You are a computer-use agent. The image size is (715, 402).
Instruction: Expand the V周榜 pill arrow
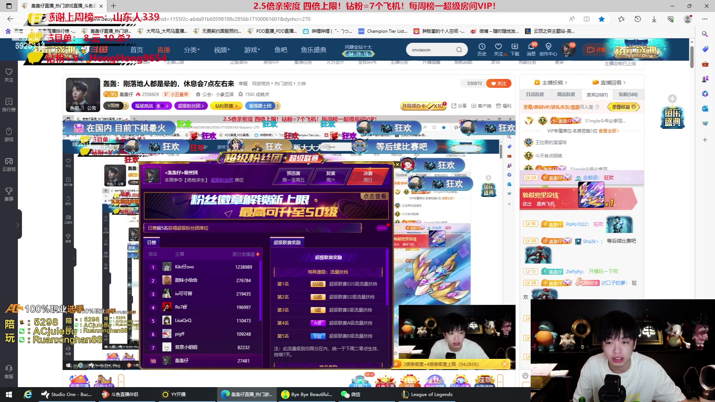(x=126, y=106)
